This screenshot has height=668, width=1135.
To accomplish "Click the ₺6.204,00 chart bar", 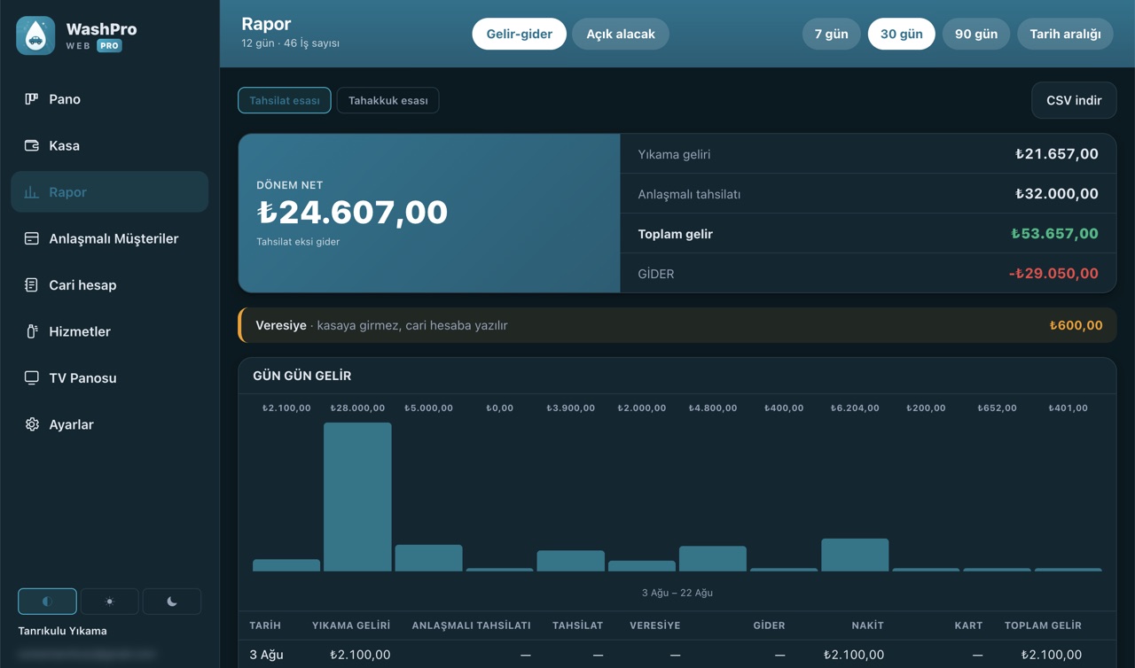I will pos(855,555).
